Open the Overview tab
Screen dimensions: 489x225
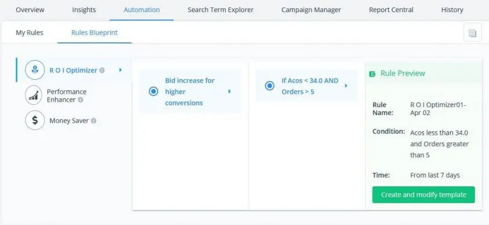coord(30,10)
